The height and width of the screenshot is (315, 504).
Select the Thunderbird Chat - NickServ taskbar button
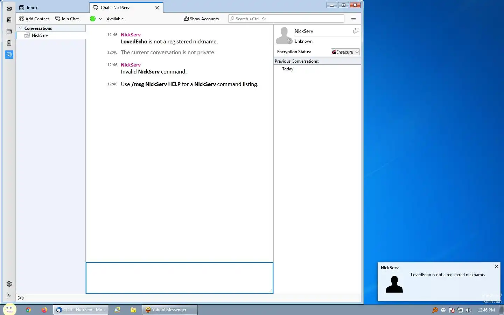81,310
